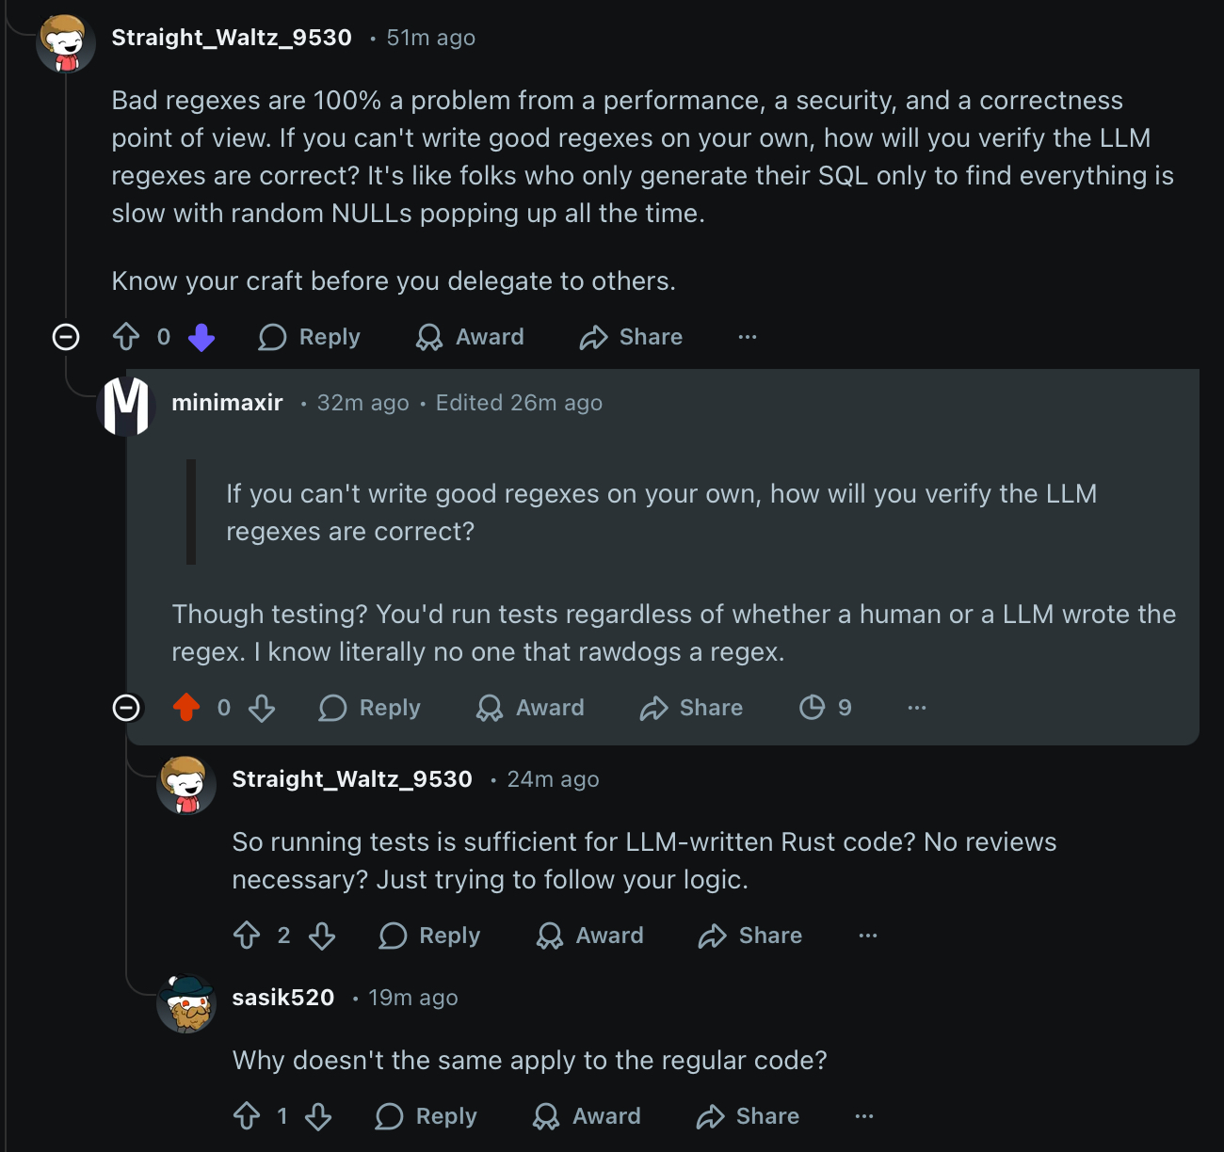The image size is (1224, 1152).
Task: View insights count on minimaxir's comment
Action: click(x=825, y=708)
